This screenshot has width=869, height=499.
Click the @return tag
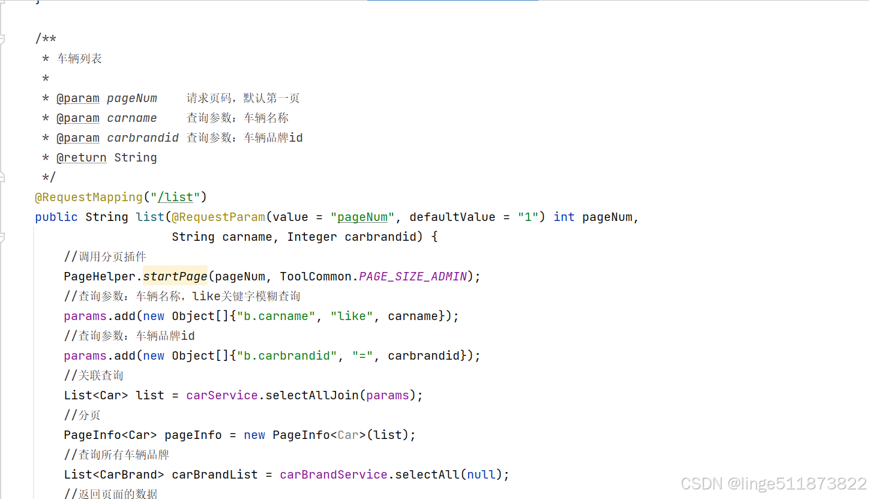point(82,157)
